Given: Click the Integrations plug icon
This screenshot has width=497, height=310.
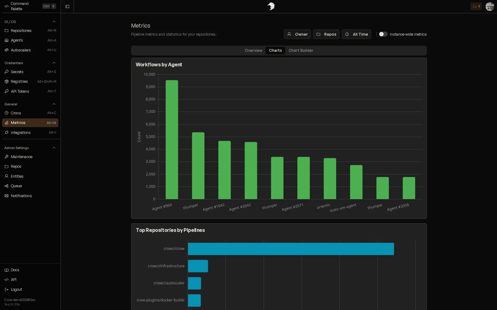Looking at the screenshot, I should click(7, 133).
